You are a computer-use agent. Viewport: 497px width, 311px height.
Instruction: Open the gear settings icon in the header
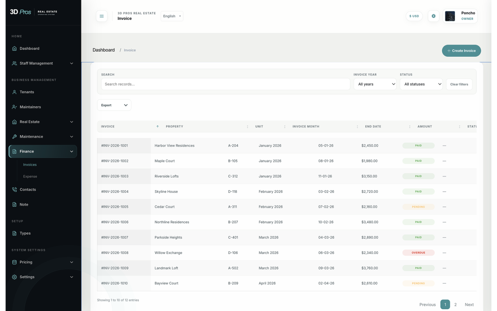tap(433, 16)
